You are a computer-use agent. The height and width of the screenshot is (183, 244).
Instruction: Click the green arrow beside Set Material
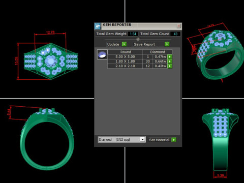click(174, 140)
